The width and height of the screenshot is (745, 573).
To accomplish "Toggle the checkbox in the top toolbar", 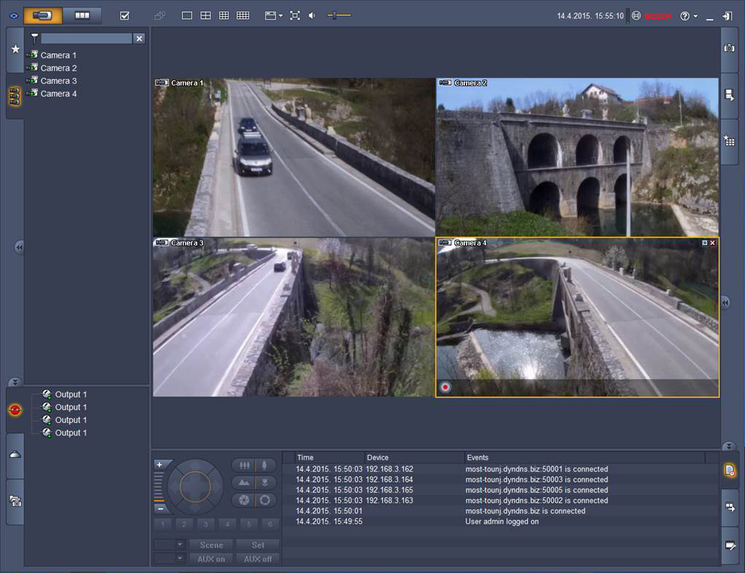I will point(125,15).
